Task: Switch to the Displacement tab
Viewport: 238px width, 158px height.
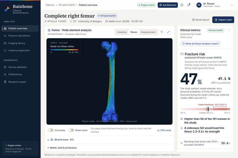Action: [148, 32]
